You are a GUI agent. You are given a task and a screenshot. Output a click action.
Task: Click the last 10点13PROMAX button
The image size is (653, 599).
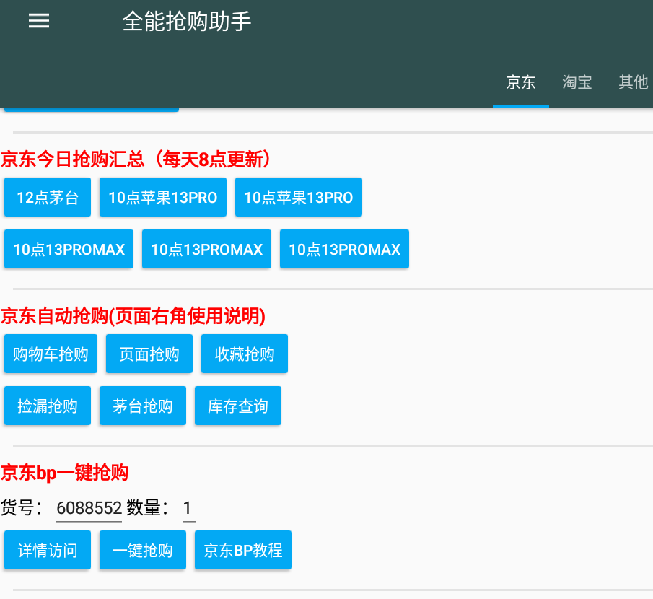(343, 249)
